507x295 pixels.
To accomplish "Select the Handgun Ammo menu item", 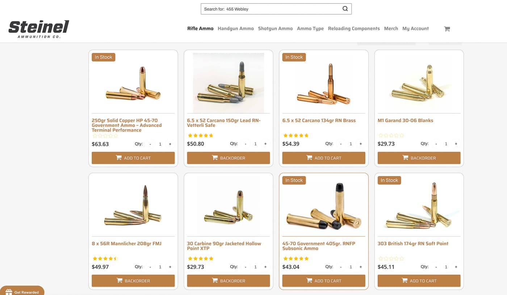I will 236,29.
